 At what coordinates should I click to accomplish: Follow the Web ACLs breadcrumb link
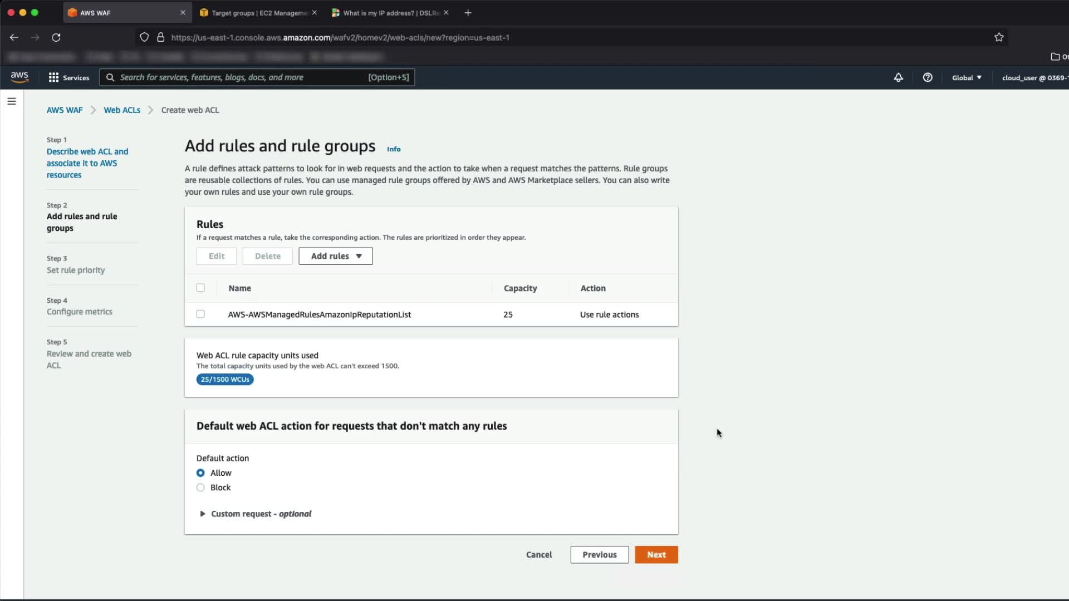coord(122,110)
